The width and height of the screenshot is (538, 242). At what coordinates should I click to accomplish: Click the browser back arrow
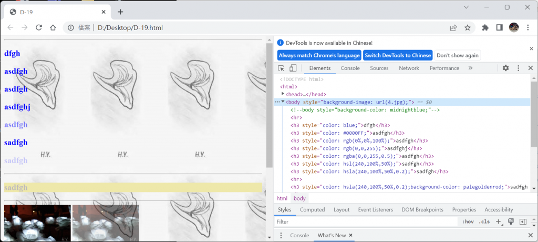point(11,27)
